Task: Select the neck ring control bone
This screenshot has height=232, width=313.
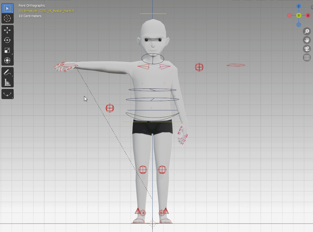Action: tap(153, 59)
